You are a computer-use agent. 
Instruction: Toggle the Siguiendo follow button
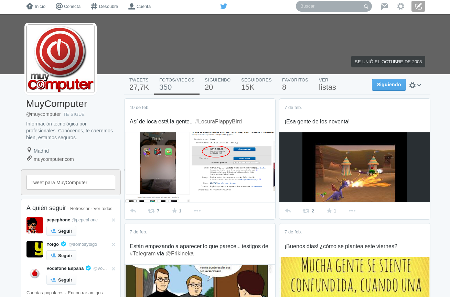pyautogui.click(x=389, y=85)
